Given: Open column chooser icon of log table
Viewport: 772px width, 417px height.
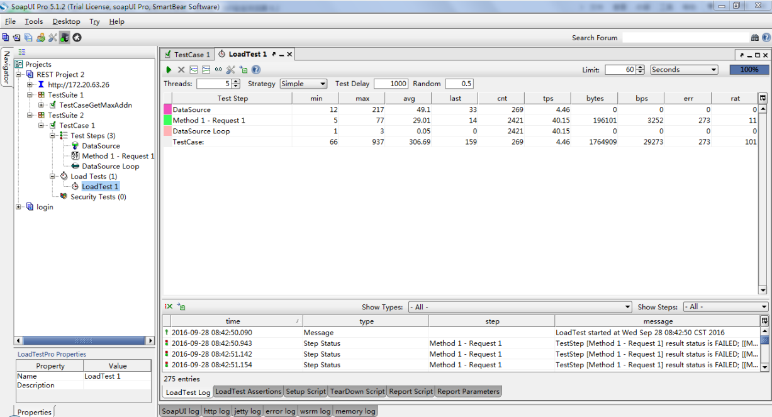Looking at the screenshot, I should pos(764,321).
